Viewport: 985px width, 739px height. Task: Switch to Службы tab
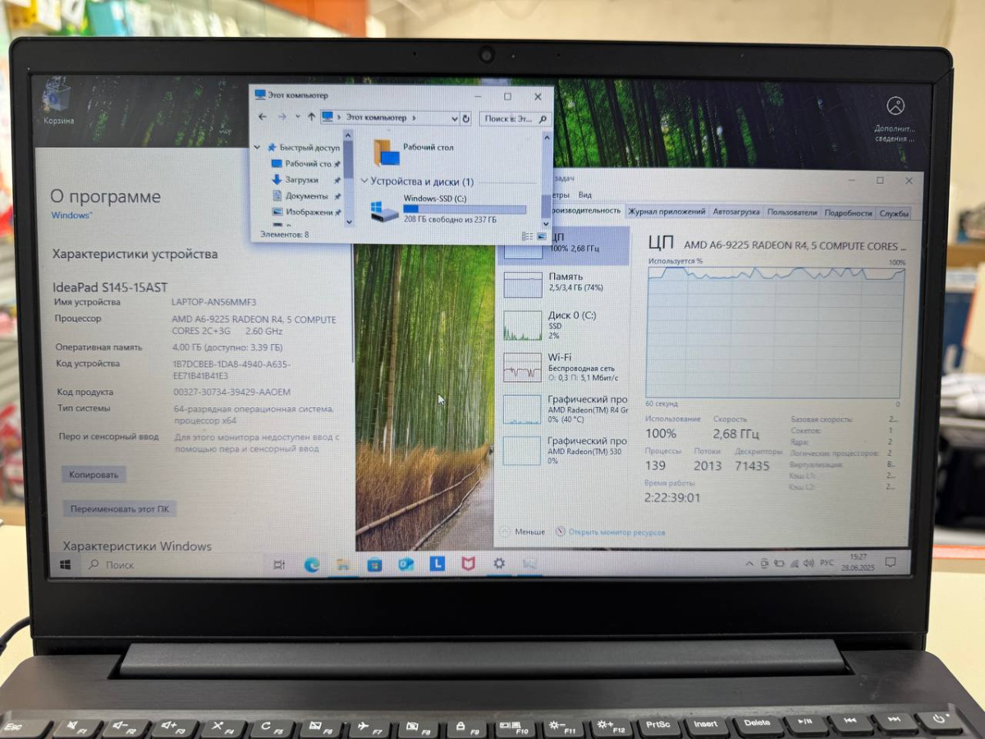[894, 213]
